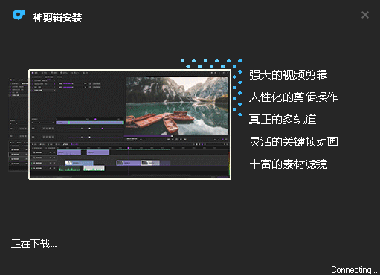Click the 真正的多轨道 feature text
The width and height of the screenshot is (380, 275).
283,119
